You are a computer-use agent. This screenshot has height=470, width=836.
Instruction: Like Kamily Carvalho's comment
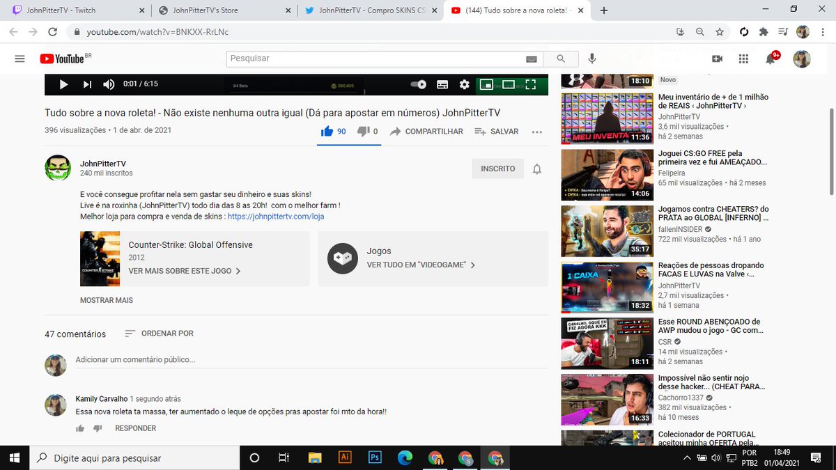coord(79,428)
